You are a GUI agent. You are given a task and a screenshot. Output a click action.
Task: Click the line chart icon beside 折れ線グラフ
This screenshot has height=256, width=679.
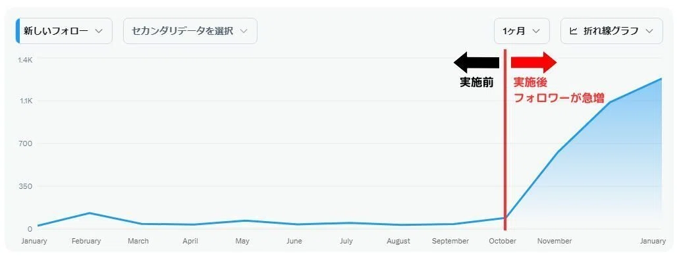pos(573,31)
